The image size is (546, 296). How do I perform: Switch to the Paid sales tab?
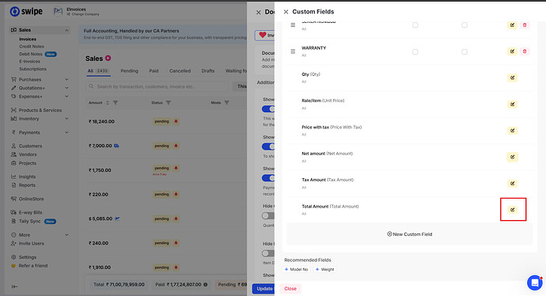(x=154, y=71)
